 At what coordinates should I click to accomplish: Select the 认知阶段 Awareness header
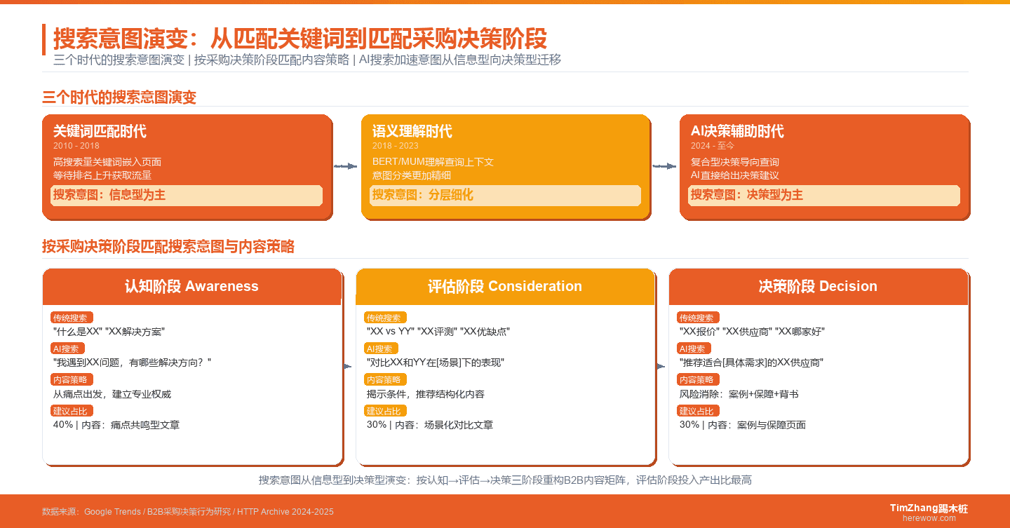193,286
